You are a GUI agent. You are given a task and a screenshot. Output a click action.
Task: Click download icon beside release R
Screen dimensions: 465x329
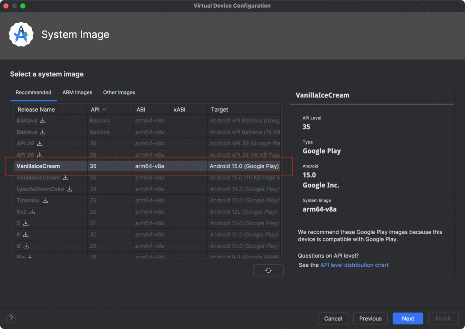point(26,235)
